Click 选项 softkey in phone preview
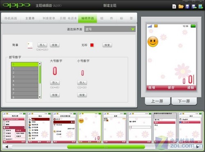Viewport: 205px width, 152px height. click(x=152, y=88)
